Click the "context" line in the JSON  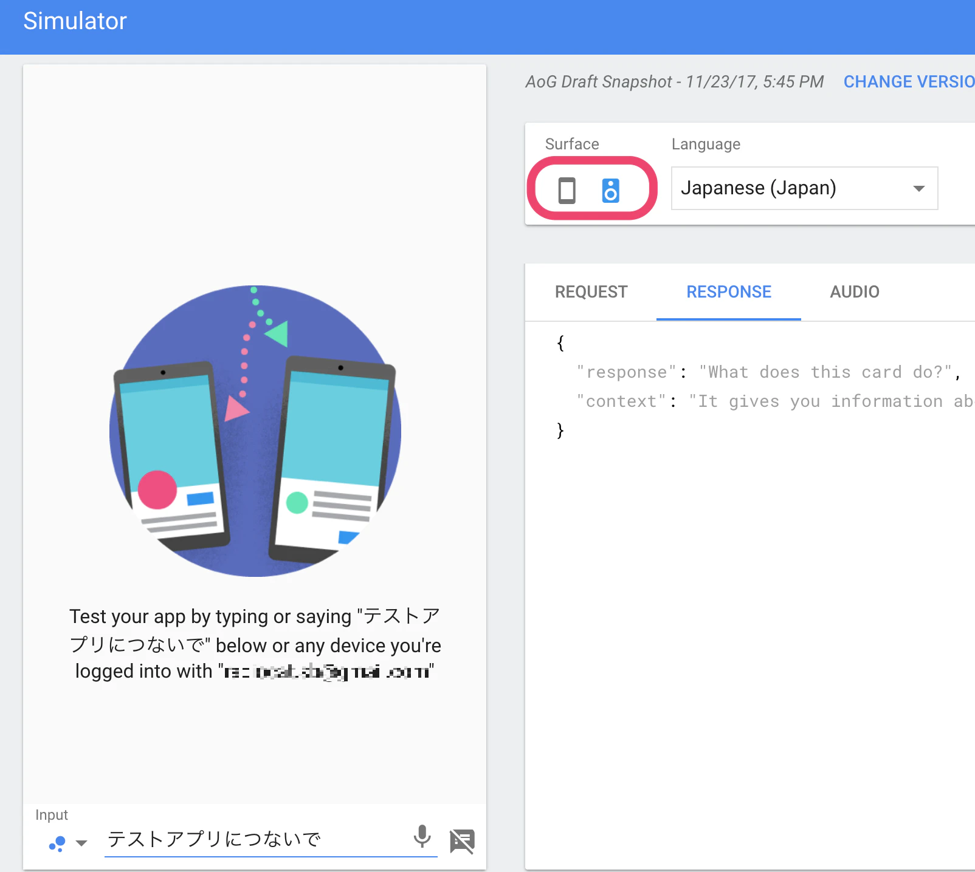[775, 401]
